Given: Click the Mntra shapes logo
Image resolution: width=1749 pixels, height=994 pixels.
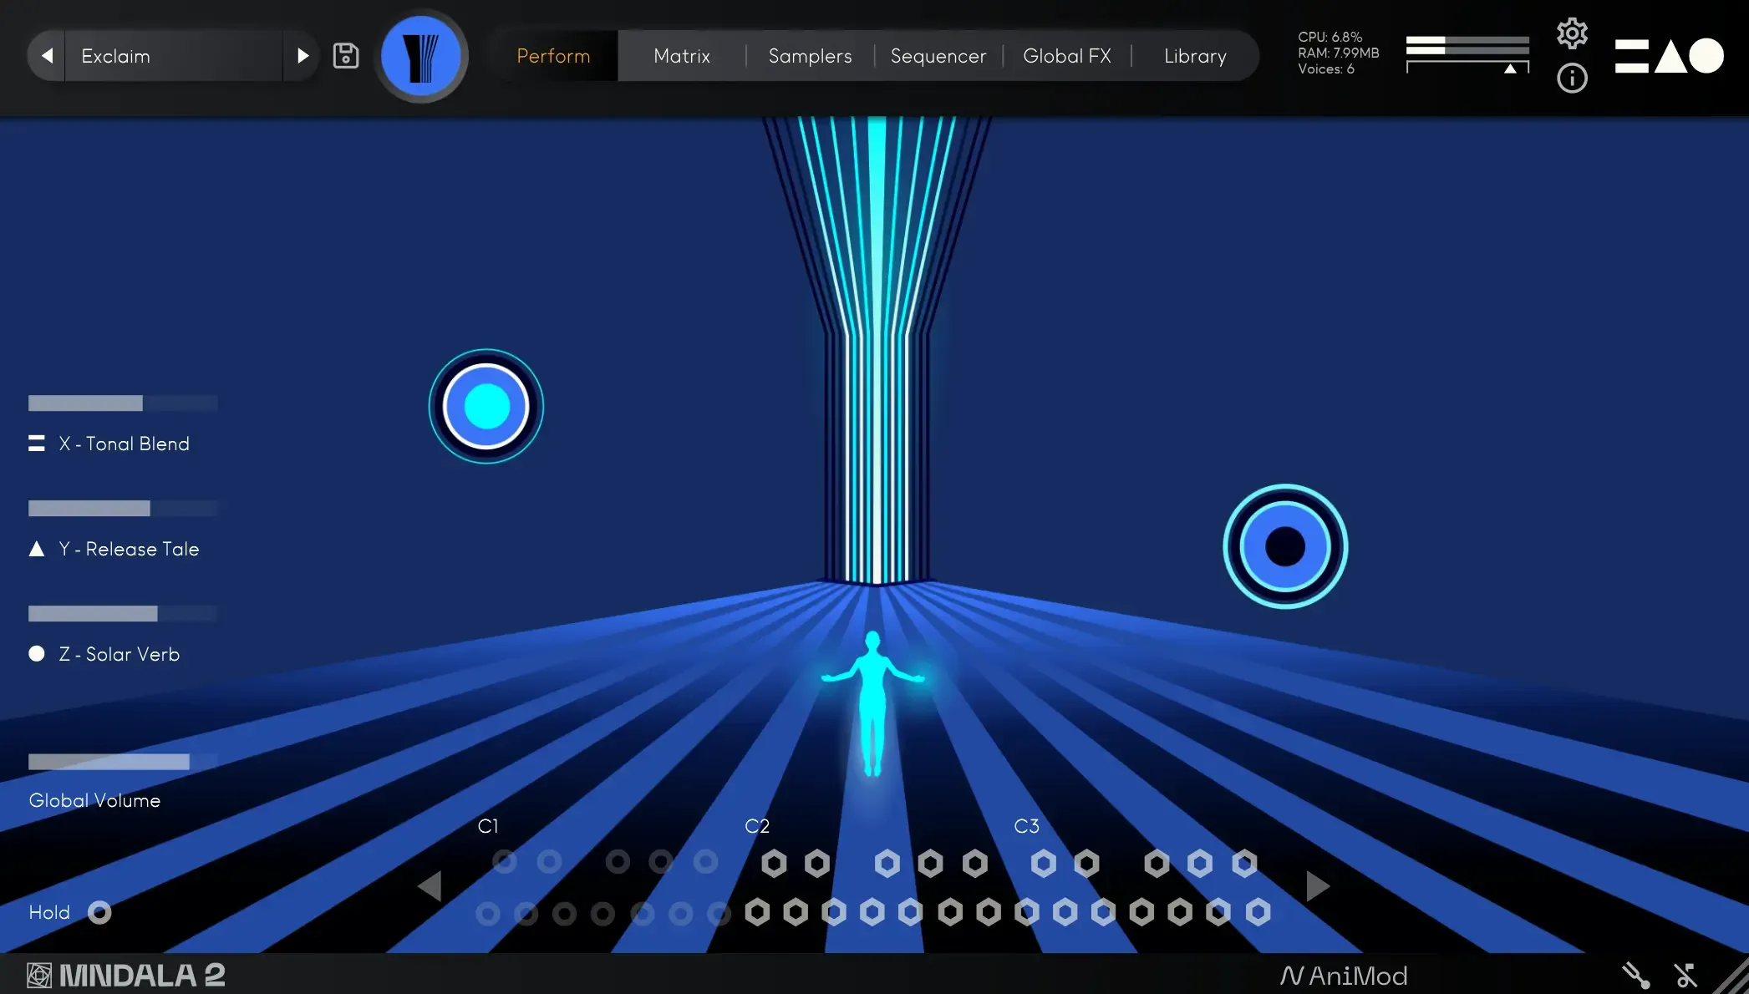Looking at the screenshot, I should pos(1669,56).
